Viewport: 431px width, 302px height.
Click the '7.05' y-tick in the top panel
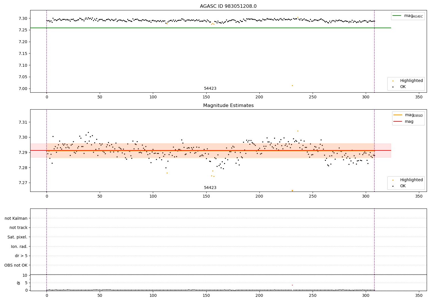[23, 77]
